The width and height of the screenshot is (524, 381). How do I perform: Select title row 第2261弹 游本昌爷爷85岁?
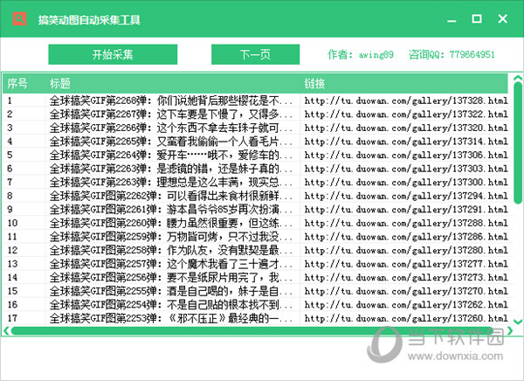[x=171, y=210]
